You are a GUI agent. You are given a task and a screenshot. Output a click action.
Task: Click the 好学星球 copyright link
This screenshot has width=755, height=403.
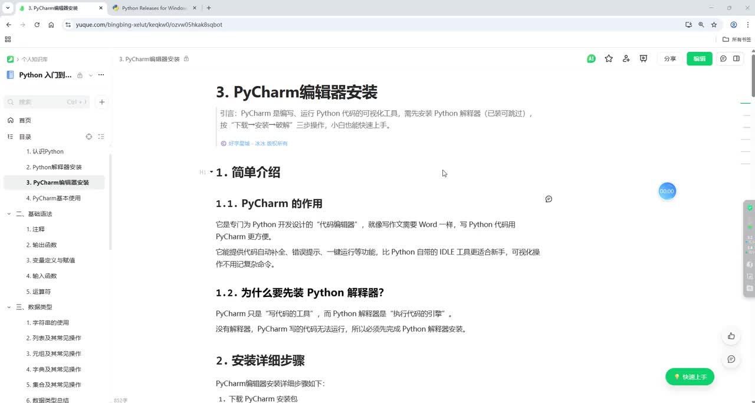pos(258,143)
